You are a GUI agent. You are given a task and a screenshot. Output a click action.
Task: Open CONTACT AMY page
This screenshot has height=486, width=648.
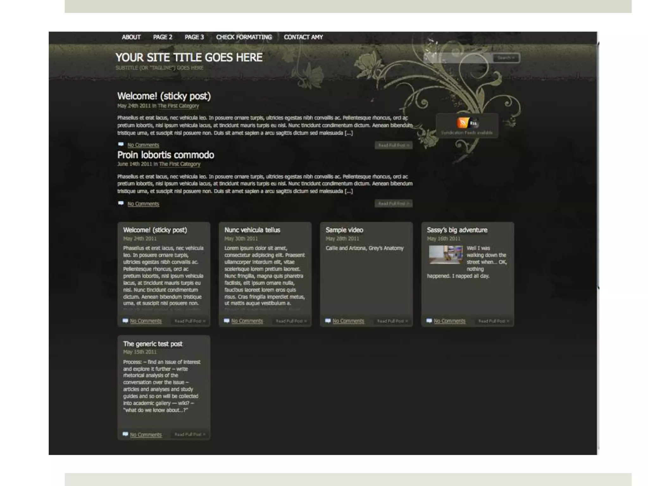303,37
